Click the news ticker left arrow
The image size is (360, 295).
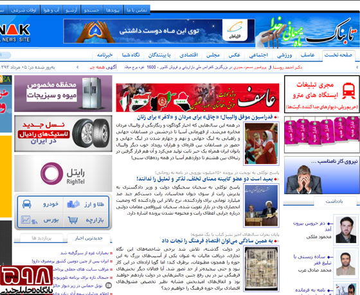[77, 67]
